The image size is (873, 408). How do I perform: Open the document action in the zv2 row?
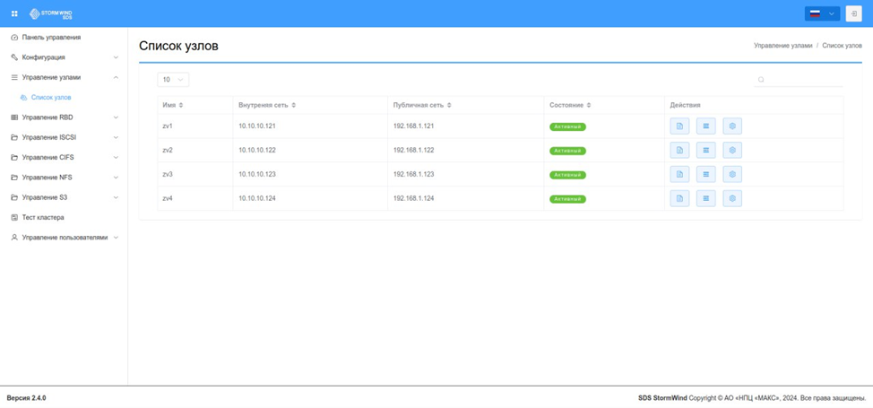[679, 151]
